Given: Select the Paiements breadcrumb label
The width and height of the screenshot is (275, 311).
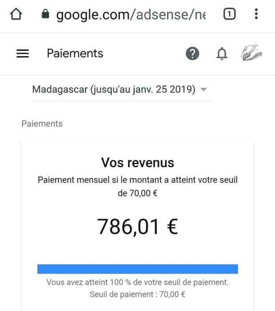Looking at the screenshot, I should (42, 124).
